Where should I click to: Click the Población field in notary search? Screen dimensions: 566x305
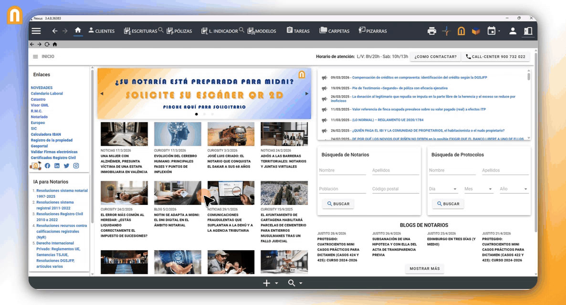click(x=342, y=189)
